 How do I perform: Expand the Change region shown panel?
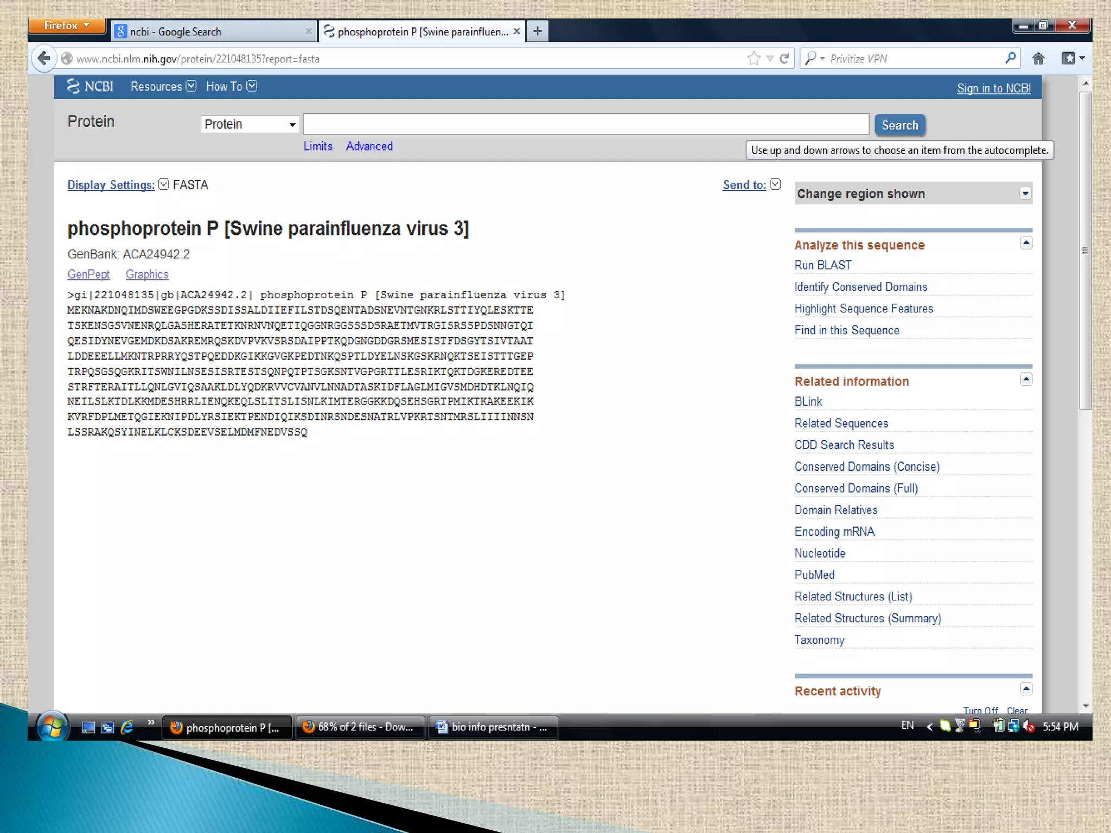[1025, 194]
